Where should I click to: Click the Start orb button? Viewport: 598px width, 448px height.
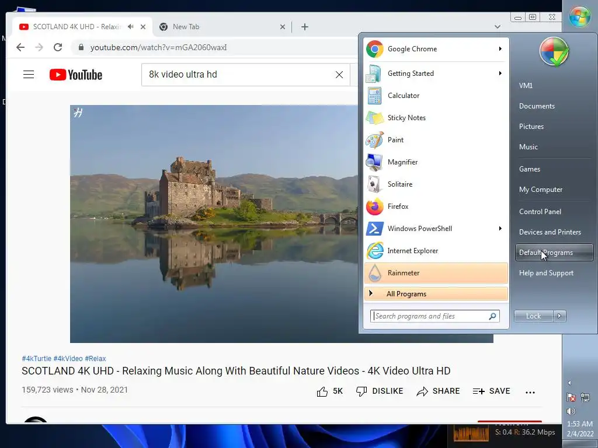pyautogui.click(x=580, y=16)
